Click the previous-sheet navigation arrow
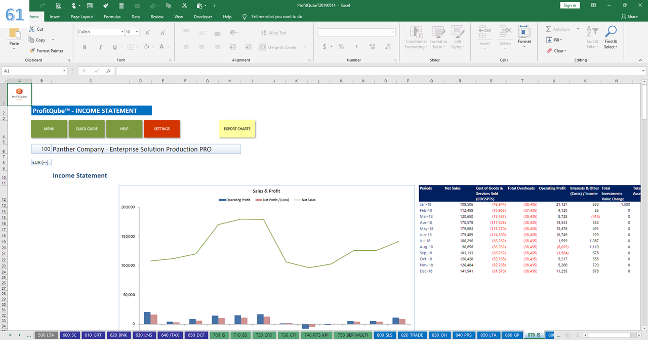This screenshot has width=648, height=364. tap(11, 335)
